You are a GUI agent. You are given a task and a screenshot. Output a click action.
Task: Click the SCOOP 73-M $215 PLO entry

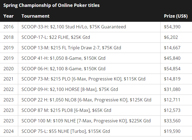[x=83, y=79]
